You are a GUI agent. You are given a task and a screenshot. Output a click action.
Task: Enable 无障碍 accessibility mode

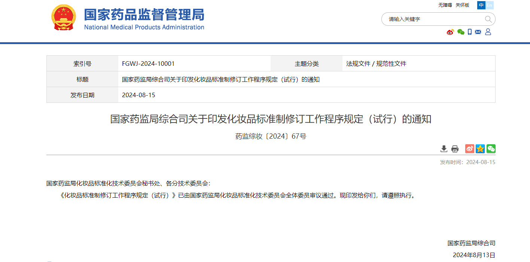445,5
